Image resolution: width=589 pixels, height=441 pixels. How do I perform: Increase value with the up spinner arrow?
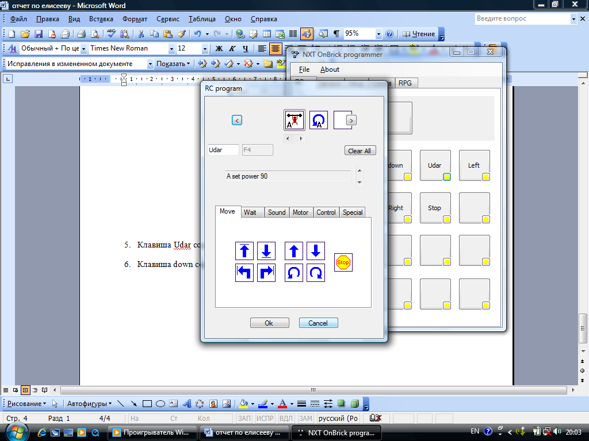(x=359, y=171)
